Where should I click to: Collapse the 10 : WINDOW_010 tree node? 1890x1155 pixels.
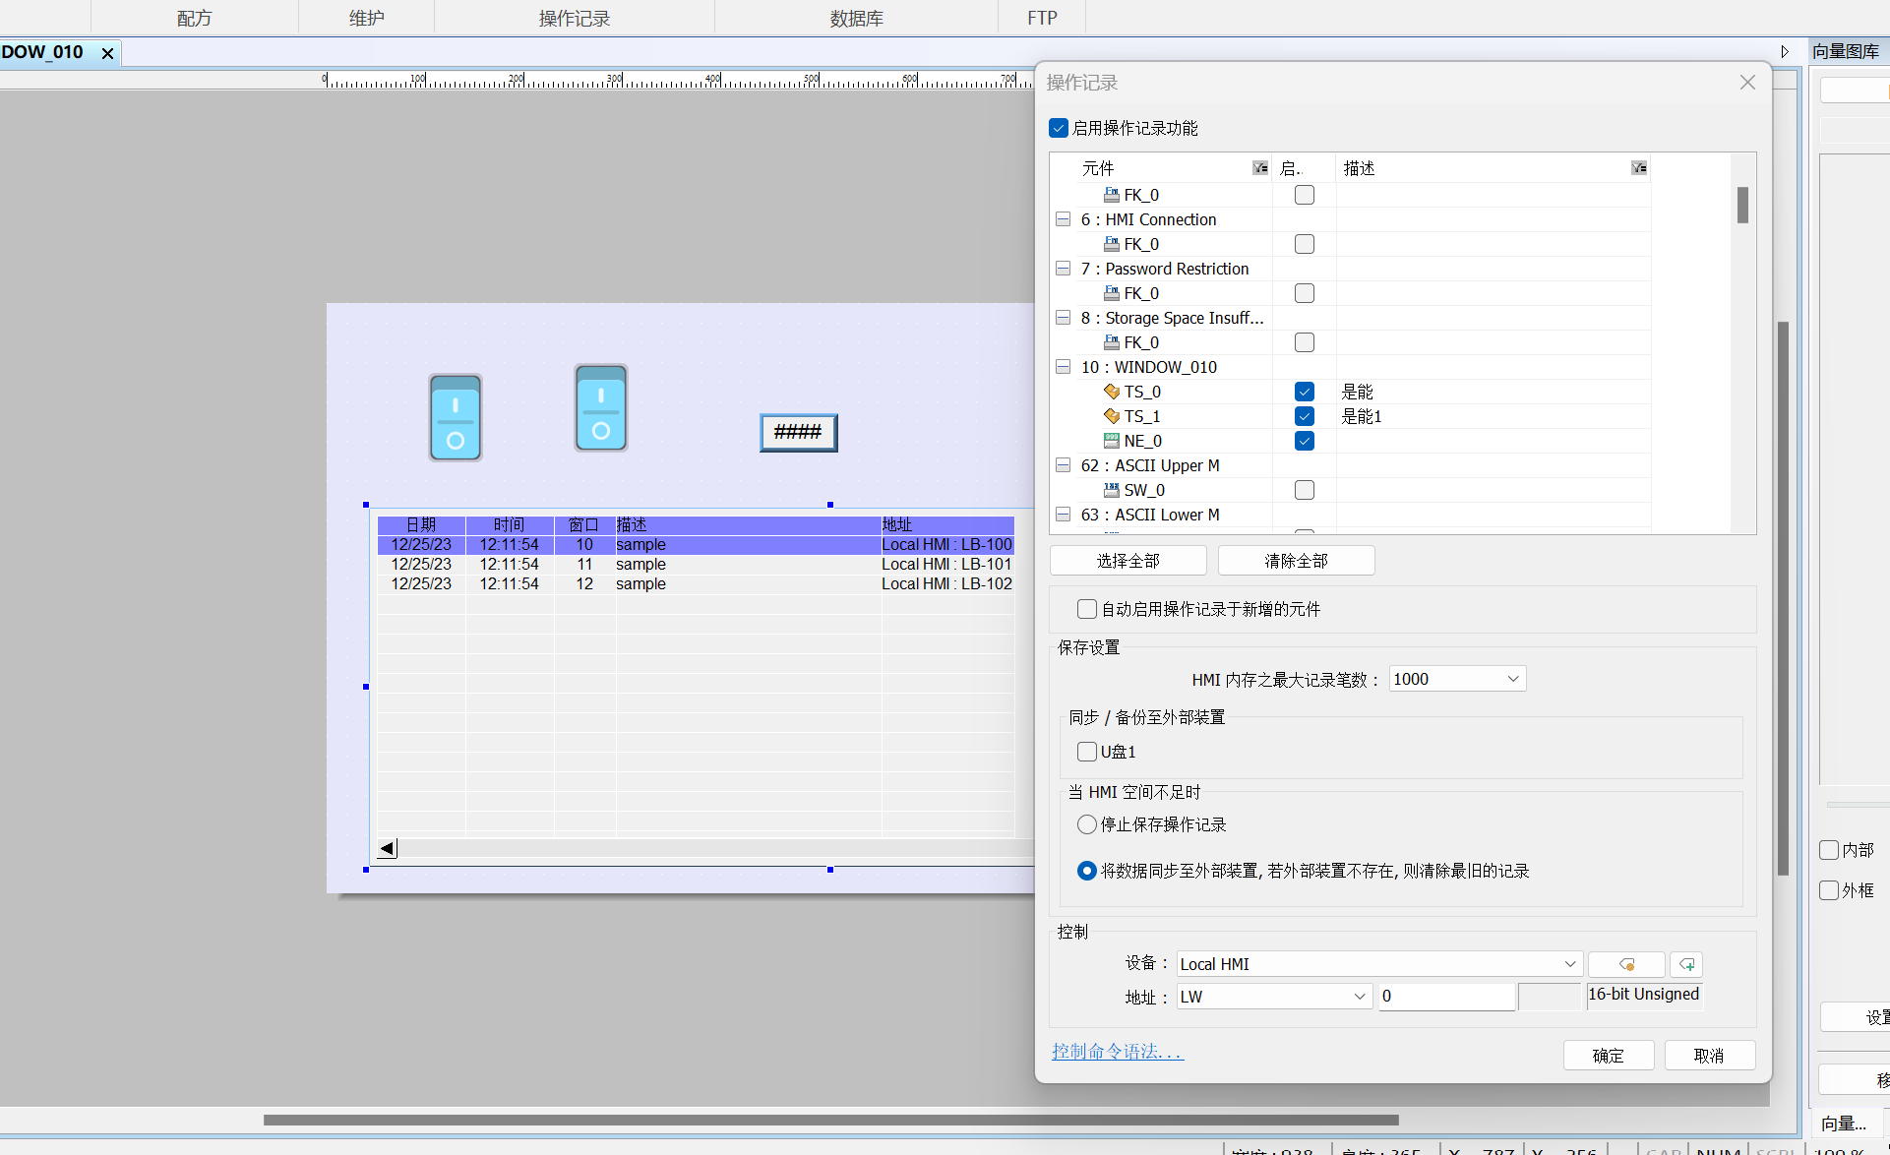(1063, 367)
